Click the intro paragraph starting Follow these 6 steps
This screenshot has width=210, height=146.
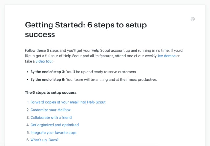104,56
